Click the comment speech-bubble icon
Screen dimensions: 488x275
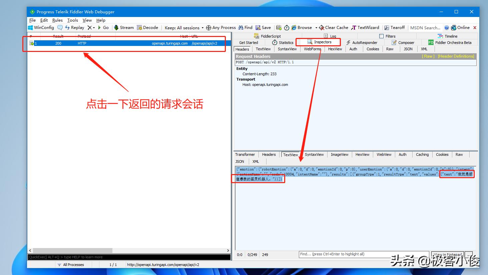(60, 28)
